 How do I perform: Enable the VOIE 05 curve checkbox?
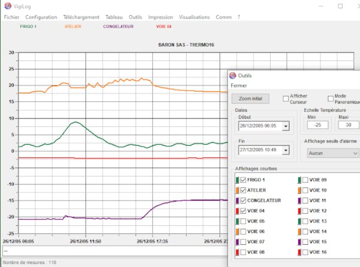click(243, 221)
